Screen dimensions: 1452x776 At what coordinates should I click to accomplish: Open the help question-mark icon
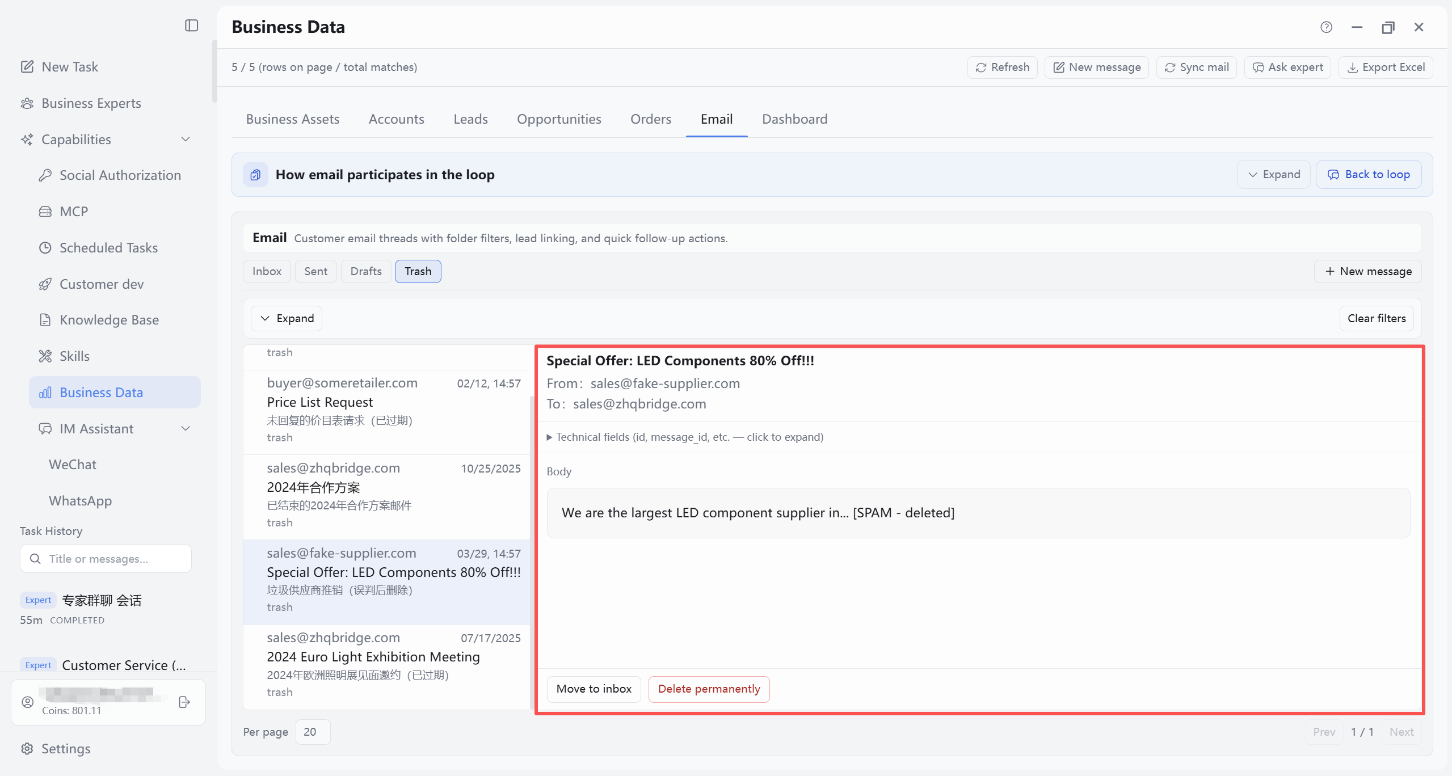point(1326,27)
